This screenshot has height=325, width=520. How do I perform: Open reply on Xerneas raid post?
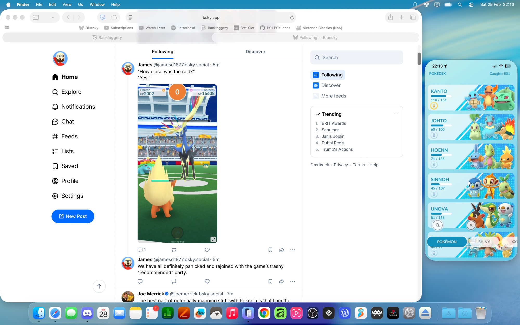pos(140,250)
